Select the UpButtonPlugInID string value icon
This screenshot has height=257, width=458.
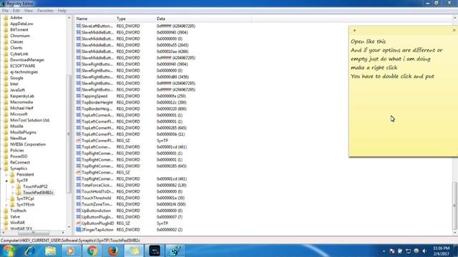tap(79, 223)
